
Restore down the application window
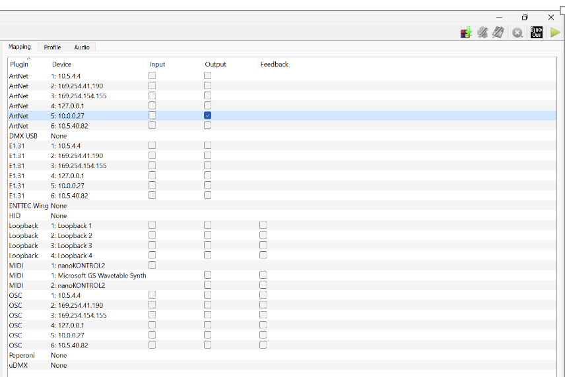[x=525, y=17]
